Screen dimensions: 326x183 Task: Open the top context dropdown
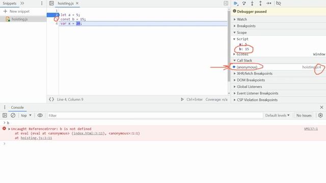[26, 115]
